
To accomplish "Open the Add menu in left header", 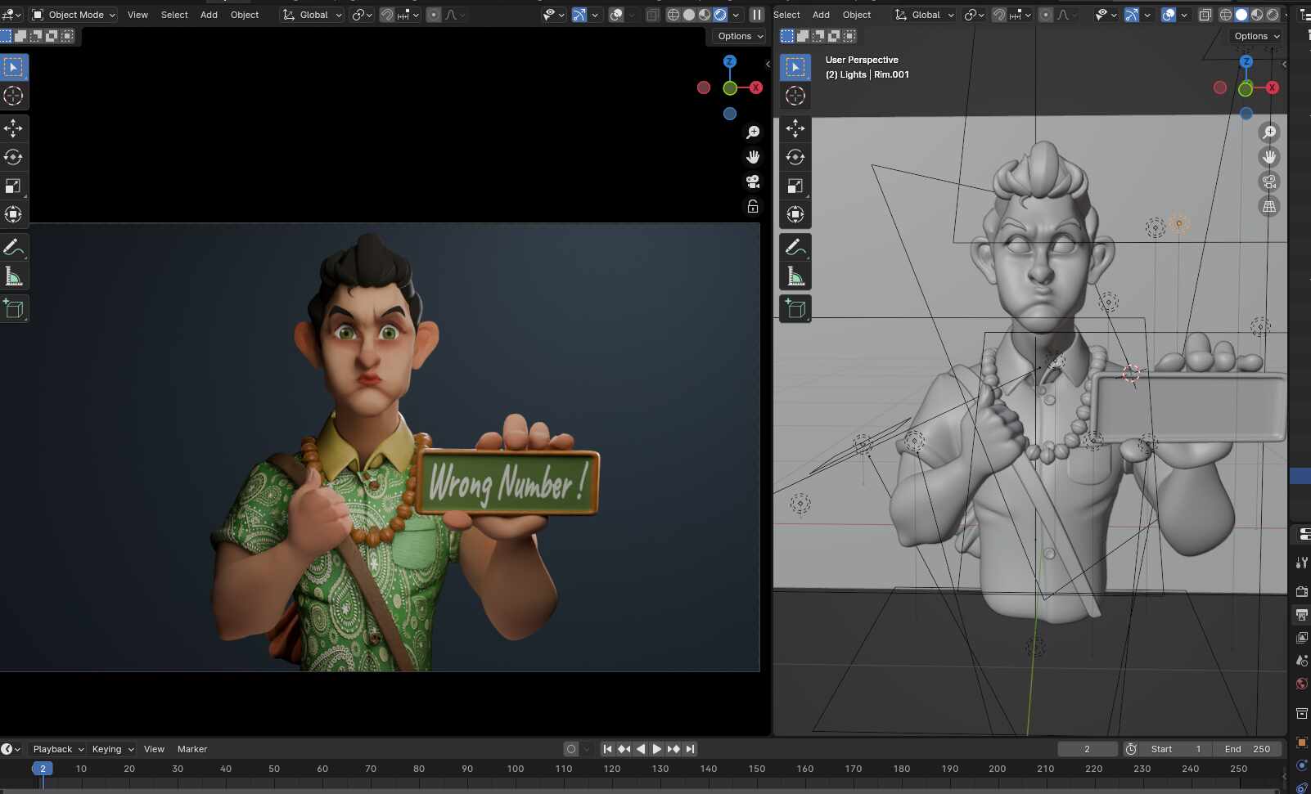I will coord(209,15).
